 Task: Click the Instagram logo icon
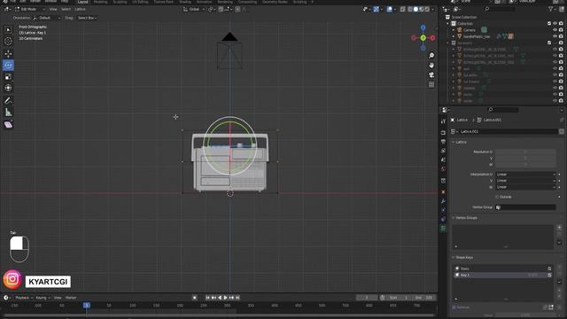pyautogui.click(x=12, y=279)
